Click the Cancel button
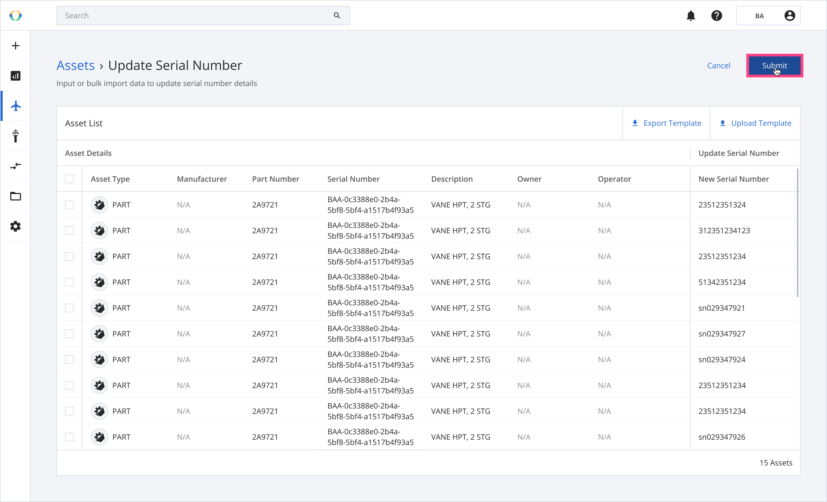The height and width of the screenshot is (502, 827). click(719, 65)
